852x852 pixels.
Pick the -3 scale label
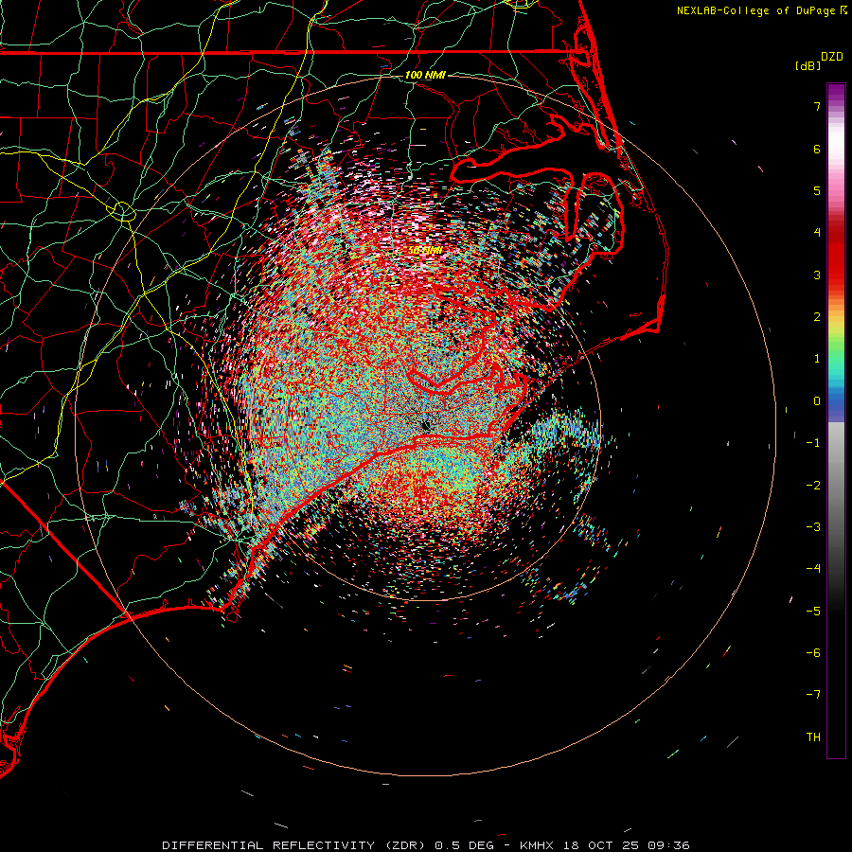813,527
